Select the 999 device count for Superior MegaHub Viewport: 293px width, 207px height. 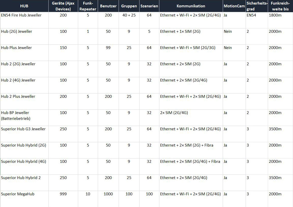click(63, 194)
